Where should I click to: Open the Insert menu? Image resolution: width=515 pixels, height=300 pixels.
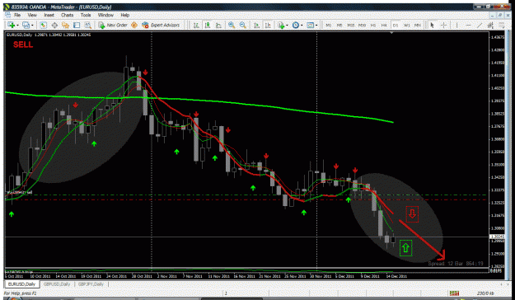(49, 15)
